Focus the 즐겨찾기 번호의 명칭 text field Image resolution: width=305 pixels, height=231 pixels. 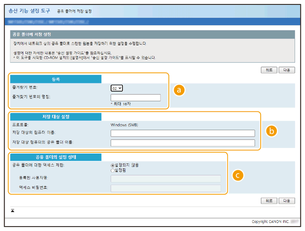tap(136, 97)
